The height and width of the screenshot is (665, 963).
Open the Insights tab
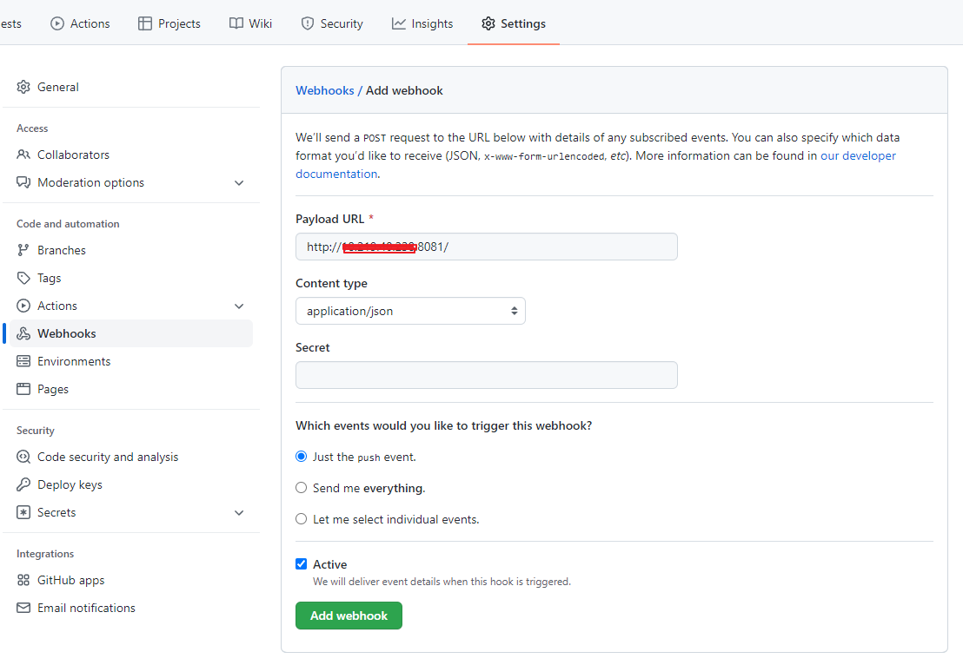(422, 24)
